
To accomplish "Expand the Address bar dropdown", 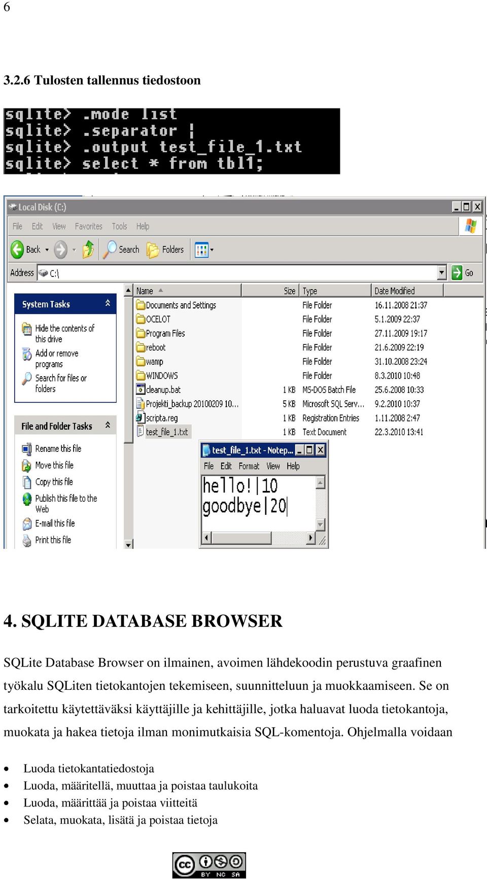I will point(442,273).
